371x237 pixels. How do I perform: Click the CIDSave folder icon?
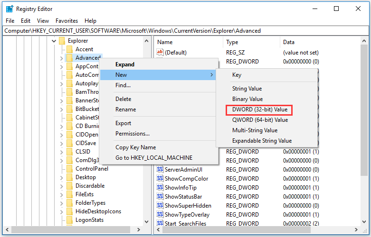69,143
